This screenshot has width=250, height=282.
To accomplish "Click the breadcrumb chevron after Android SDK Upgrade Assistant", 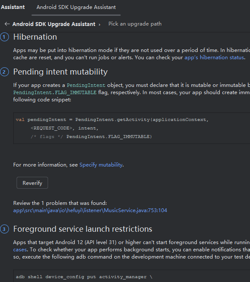I will [99, 24].
